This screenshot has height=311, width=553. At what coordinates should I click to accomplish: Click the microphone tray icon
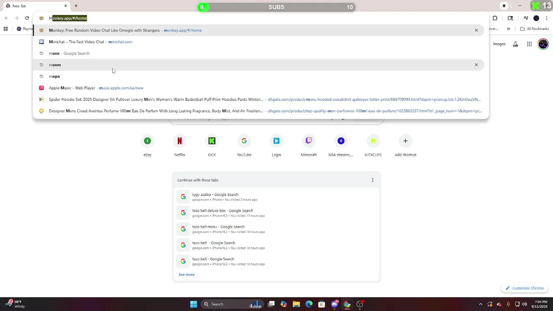tap(508, 304)
